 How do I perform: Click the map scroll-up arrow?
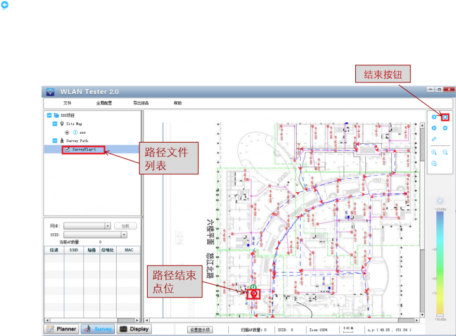(x=422, y=126)
